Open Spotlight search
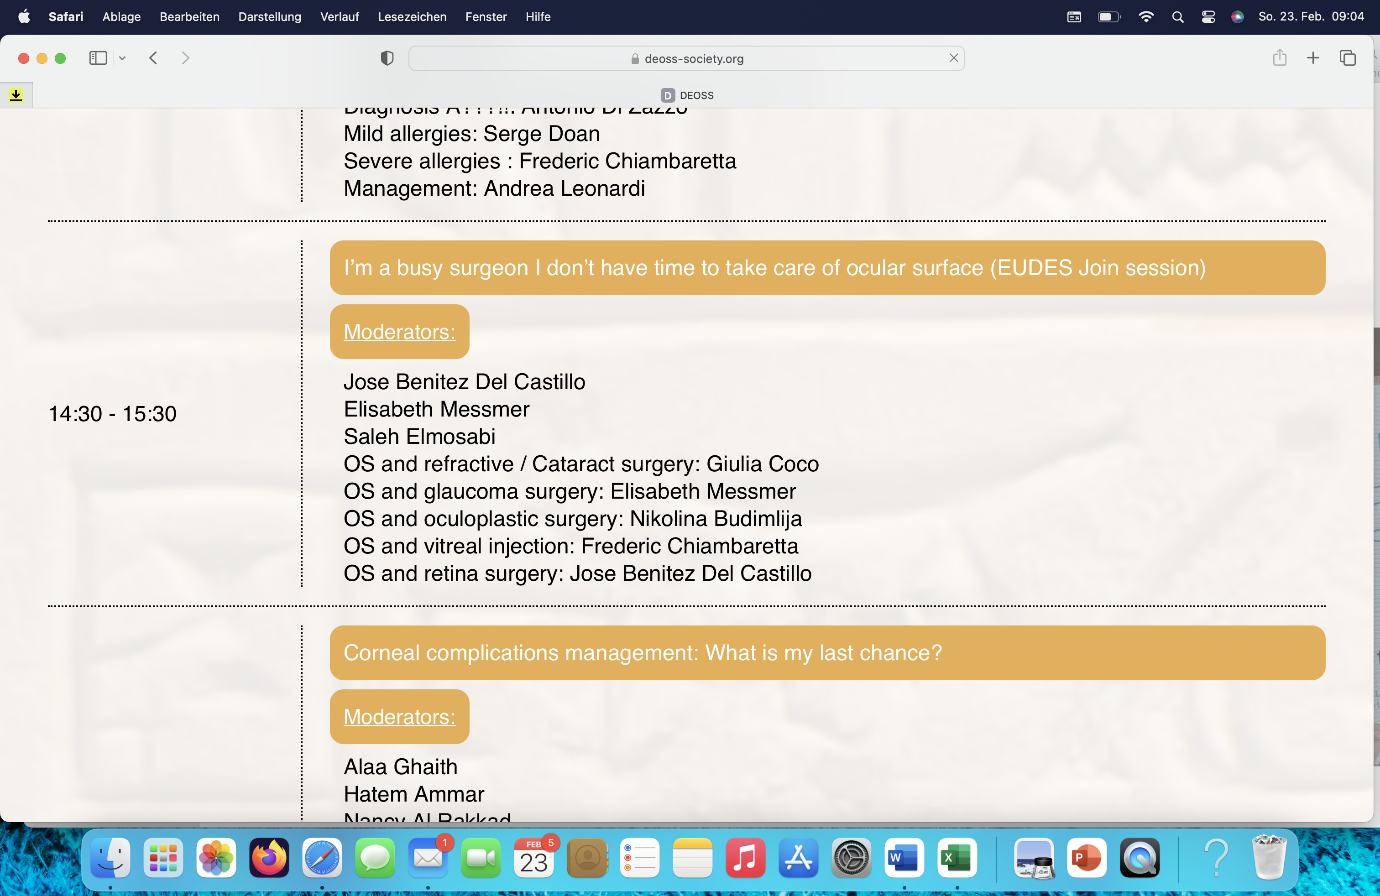Screen dimensions: 1380x896 1178,17
